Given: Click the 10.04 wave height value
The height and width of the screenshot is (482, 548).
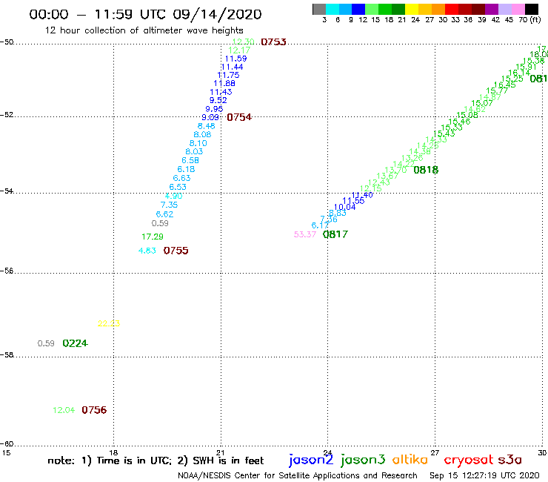Looking at the screenshot, I should [x=345, y=207].
